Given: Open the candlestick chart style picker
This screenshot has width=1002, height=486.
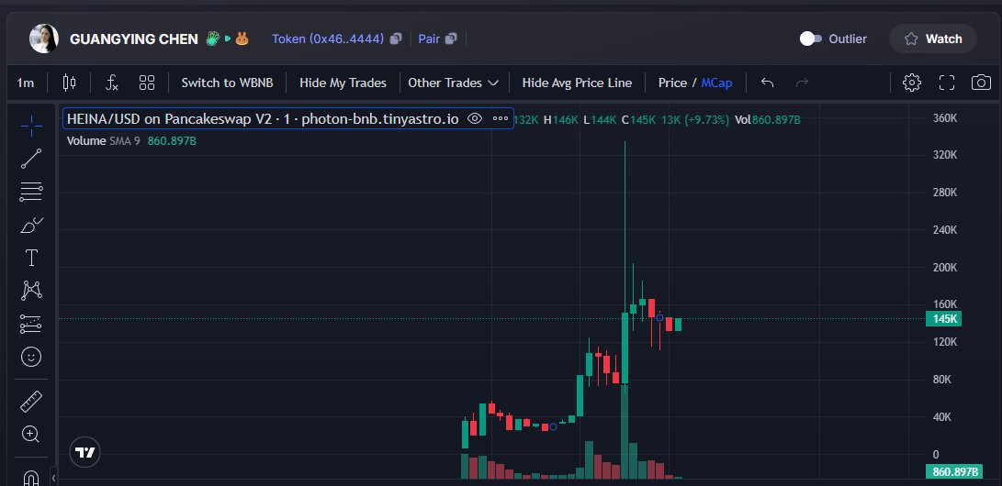Looking at the screenshot, I should click(x=69, y=83).
